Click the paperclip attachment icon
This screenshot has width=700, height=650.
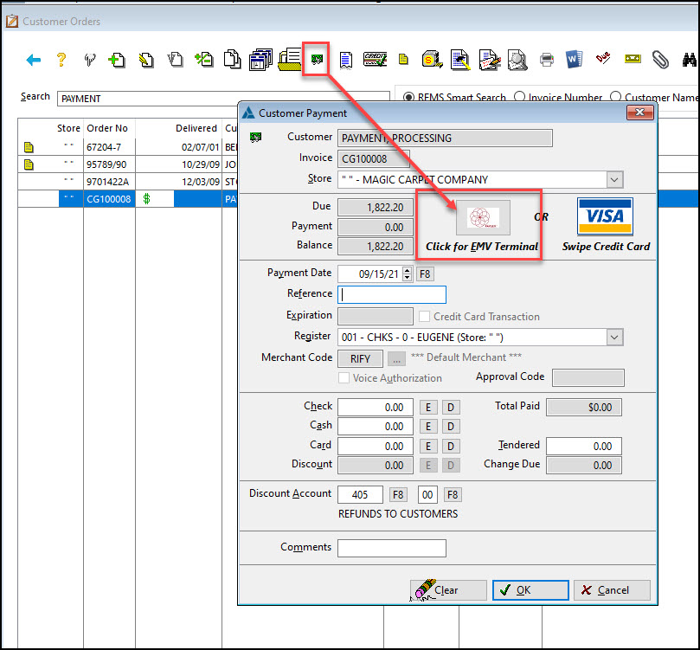(660, 60)
